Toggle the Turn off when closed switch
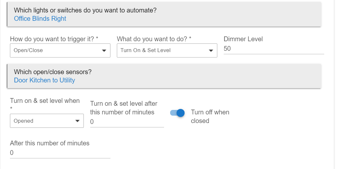The height and width of the screenshot is (169, 347). pyautogui.click(x=178, y=113)
